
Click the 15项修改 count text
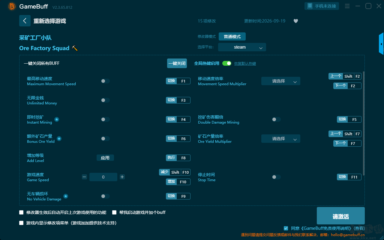tap(207, 21)
